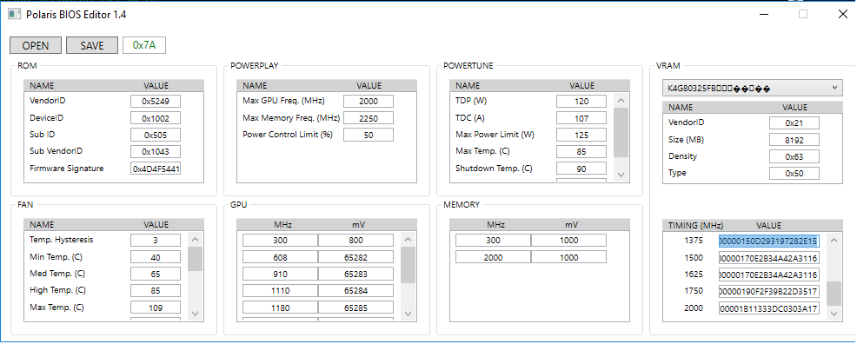
Task: Edit GPU 800 mV voltage cell
Action: coord(355,241)
